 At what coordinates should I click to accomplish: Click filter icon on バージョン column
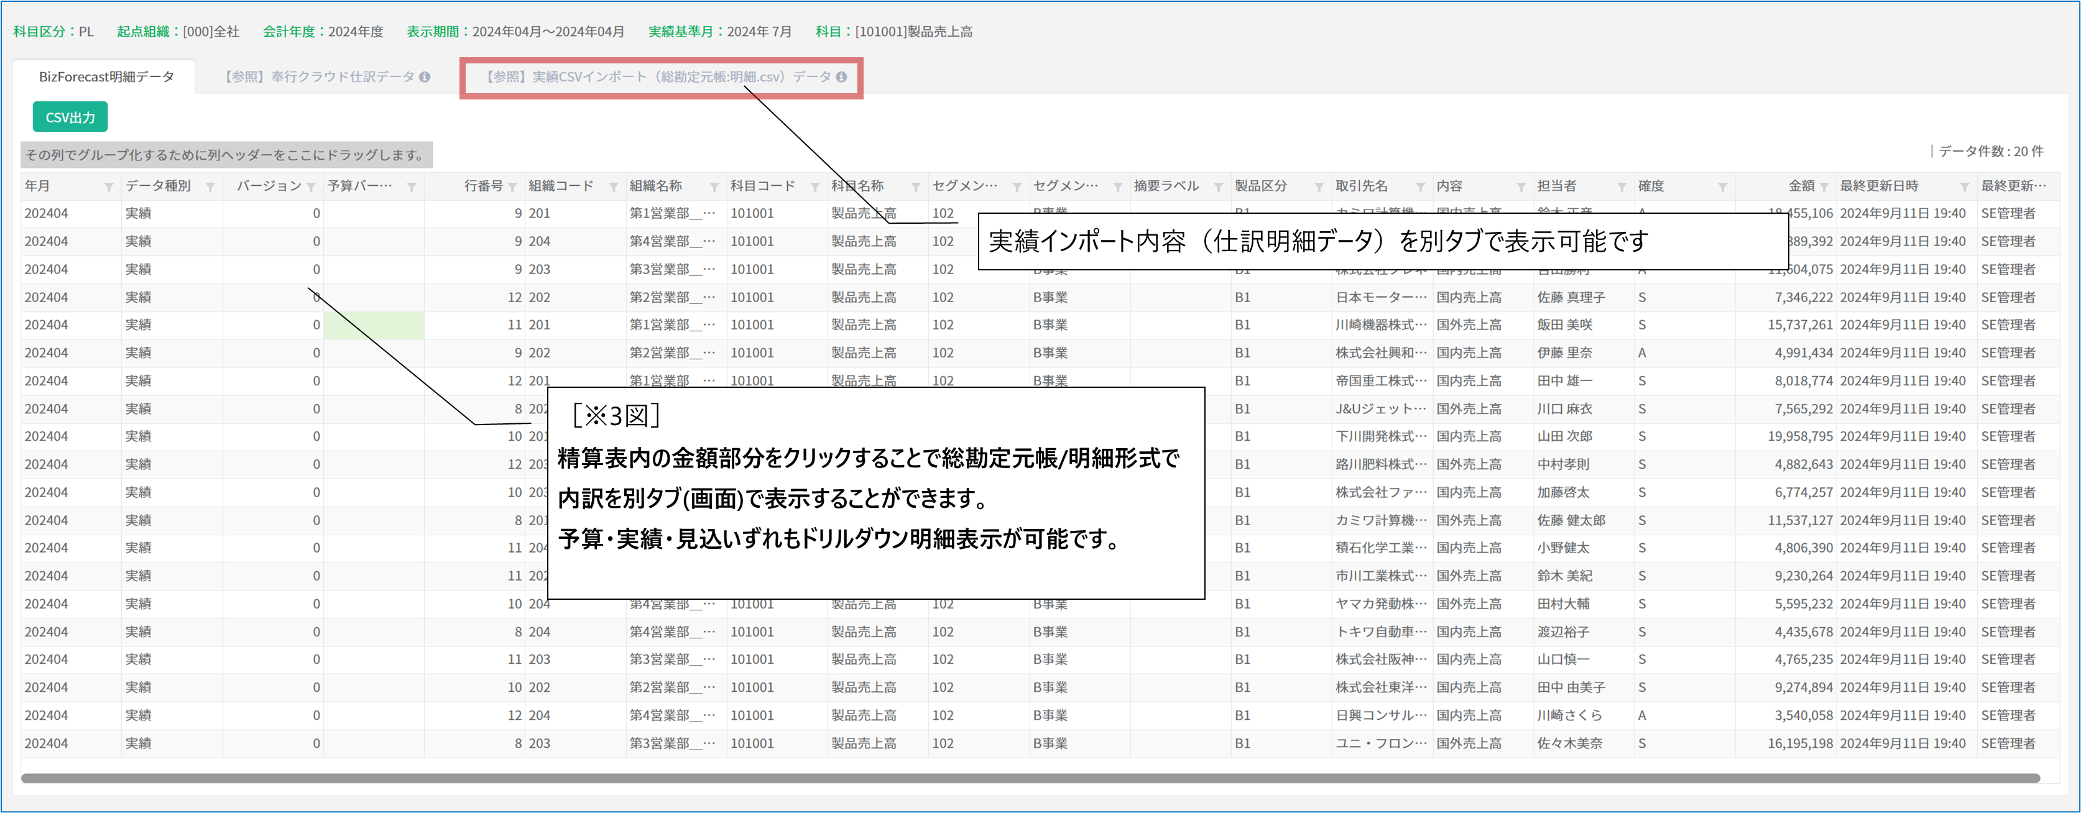coord(311,187)
